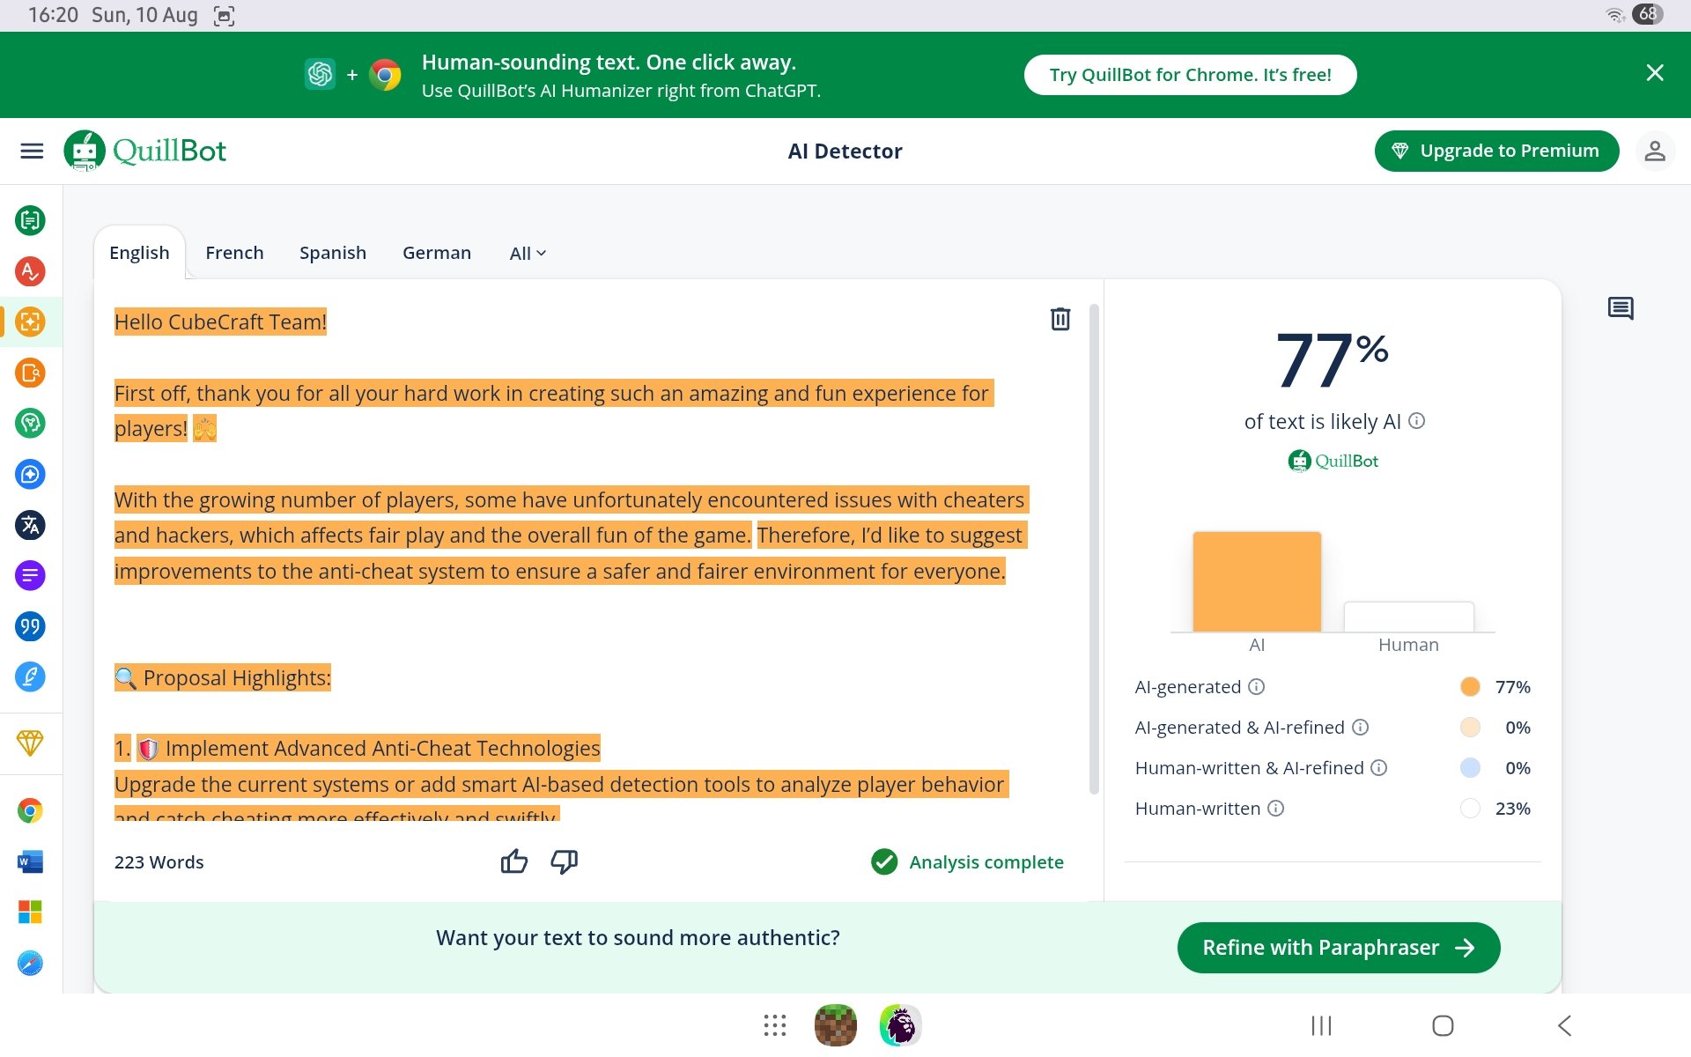Screen dimensions: 1691x1057
Task: Switch to the French tab
Action: pyautogui.click(x=234, y=253)
